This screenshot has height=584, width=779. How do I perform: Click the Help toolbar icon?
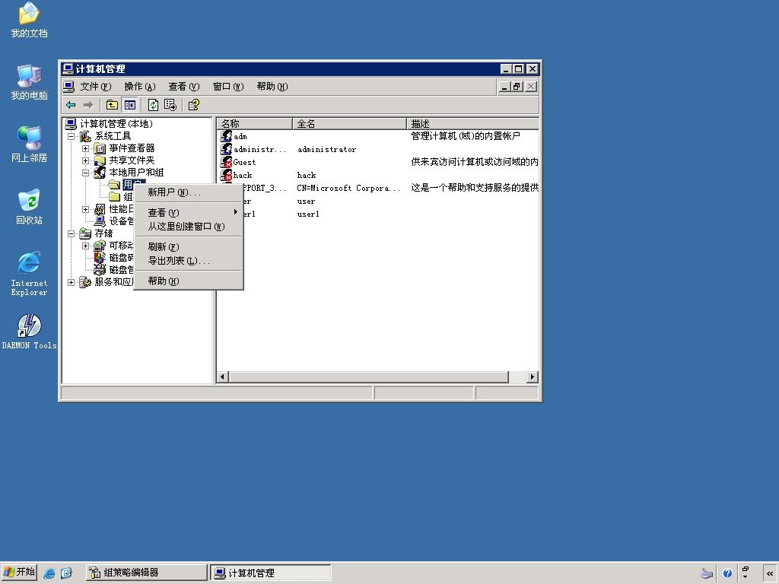pos(194,105)
